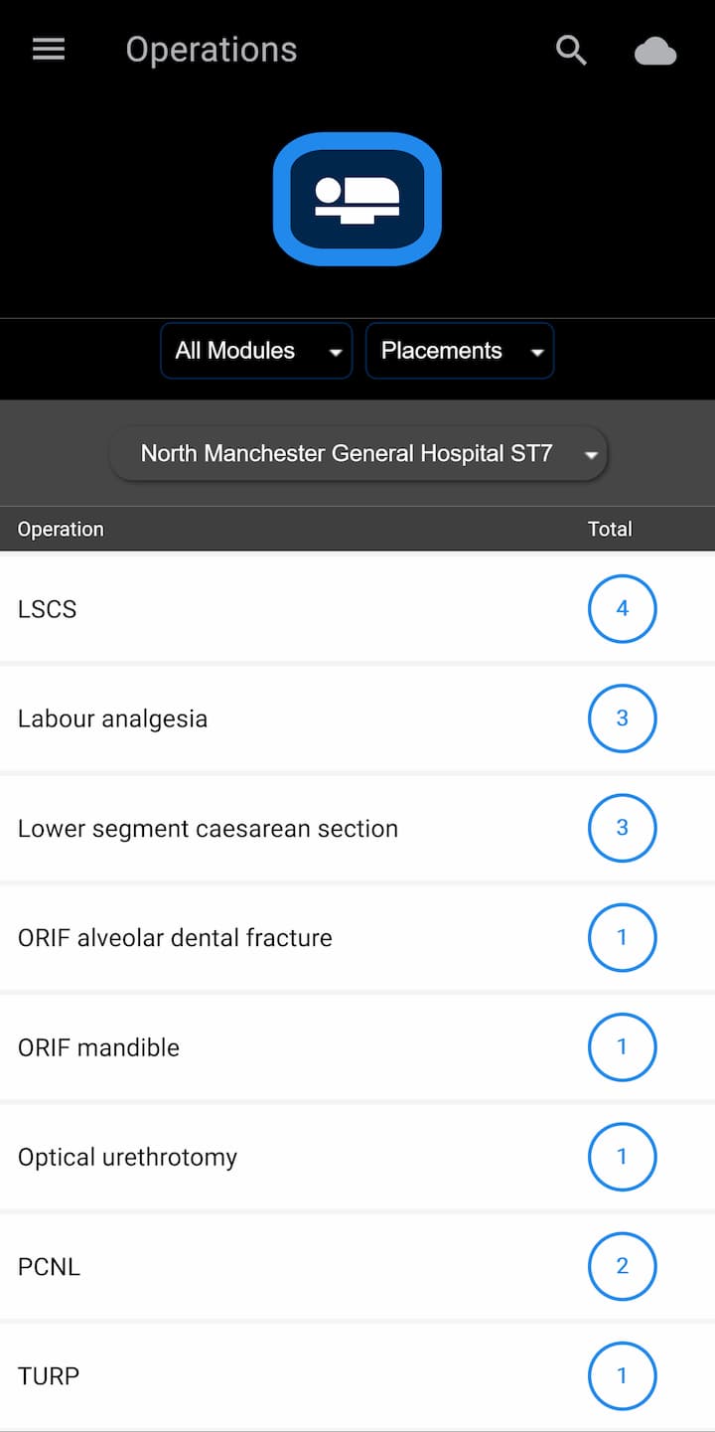Image resolution: width=715 pixels, height=1432 pixels.
Task: Tap the Labour analgesia count badge
Action: [x=622, y=717]
